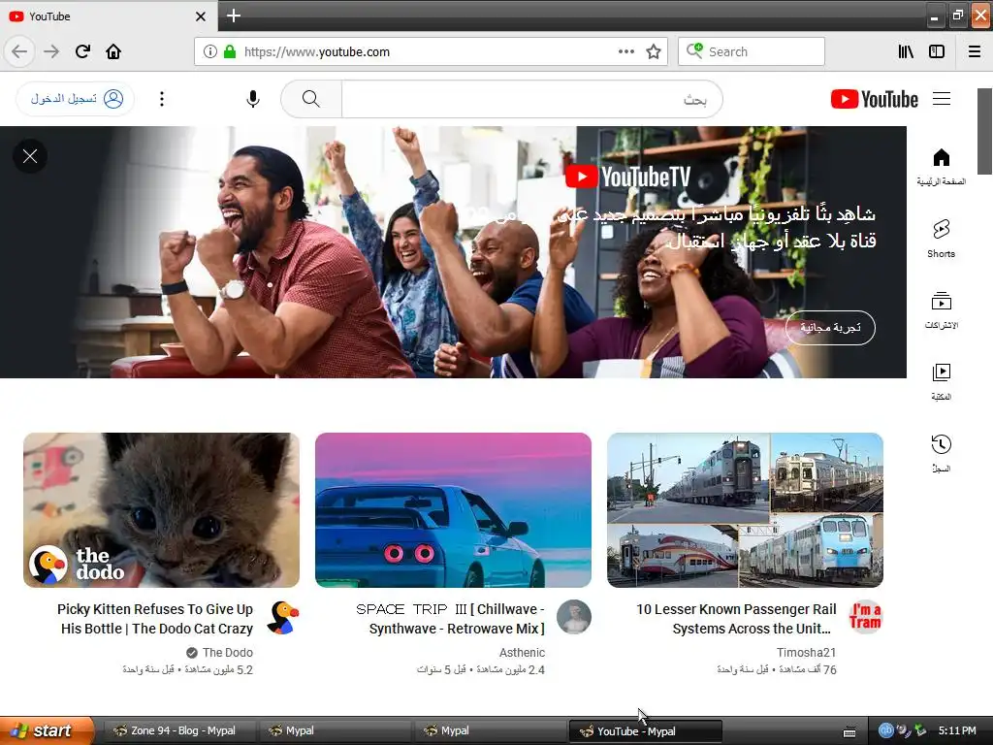Click the URL address bar text
The height and width of the screenshot is (745, 993).
point(317,52)
